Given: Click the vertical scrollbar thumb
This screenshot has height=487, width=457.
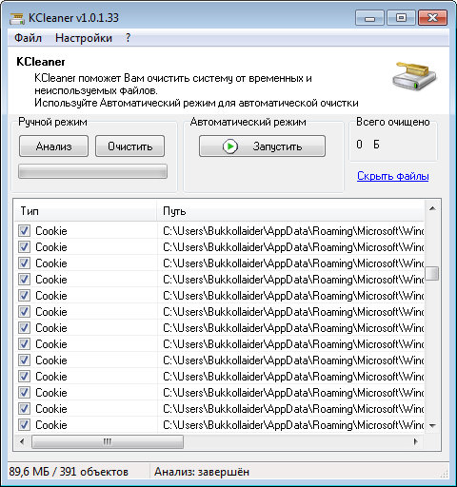Looking at the screenshot, I should [432, 273].
